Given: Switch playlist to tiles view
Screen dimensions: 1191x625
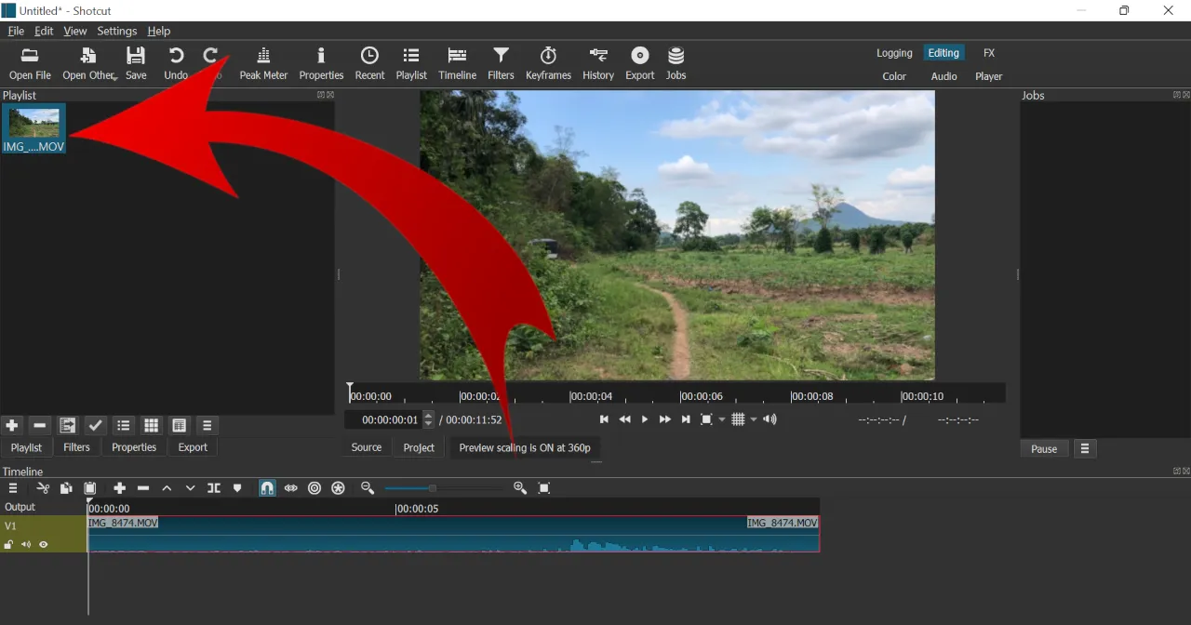Looking at the screenshot, I should 180,425.
